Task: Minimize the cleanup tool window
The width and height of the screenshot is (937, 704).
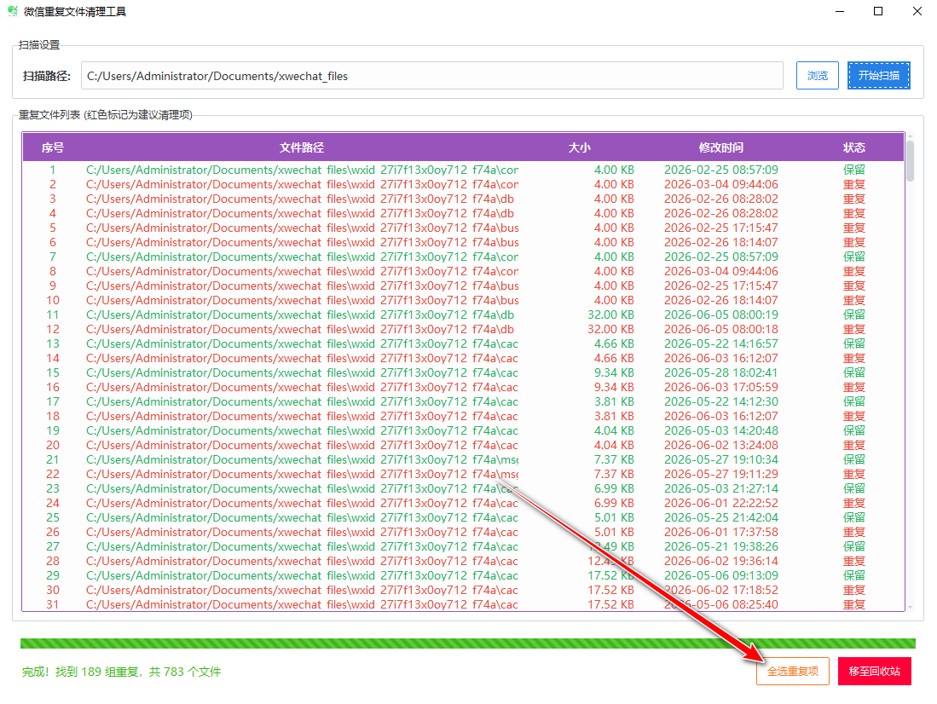Action: click(x=840, y=11)
